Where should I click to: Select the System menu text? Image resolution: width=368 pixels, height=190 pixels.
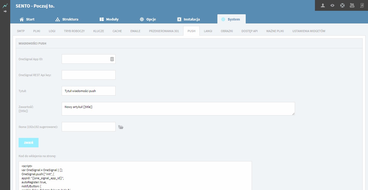tap(234, 19)
